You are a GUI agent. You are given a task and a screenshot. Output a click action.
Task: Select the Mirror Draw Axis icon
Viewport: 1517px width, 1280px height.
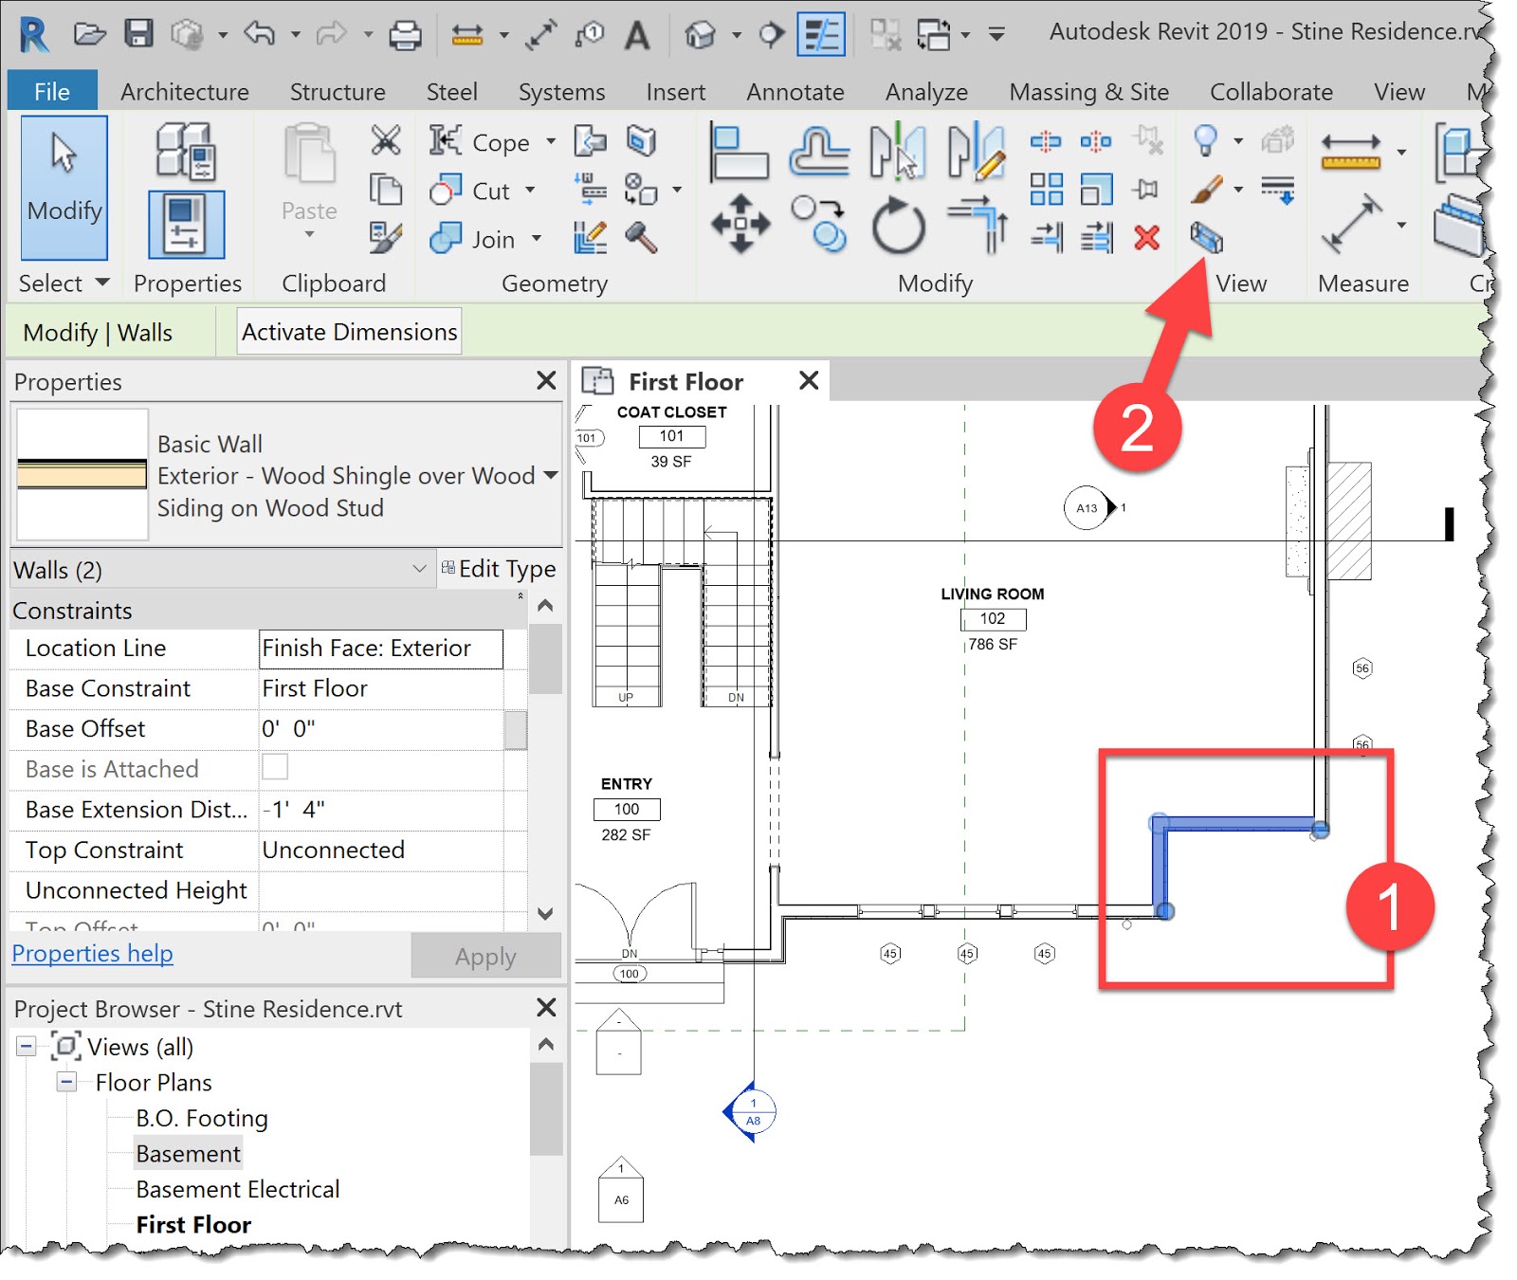pos(976,152)
